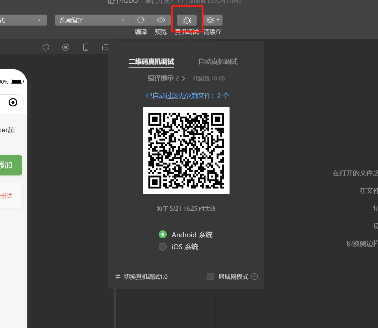The height and width of the screenshot is (328, 378).
Task: Click red 删除 button in simulator
Action: (6, 196)
